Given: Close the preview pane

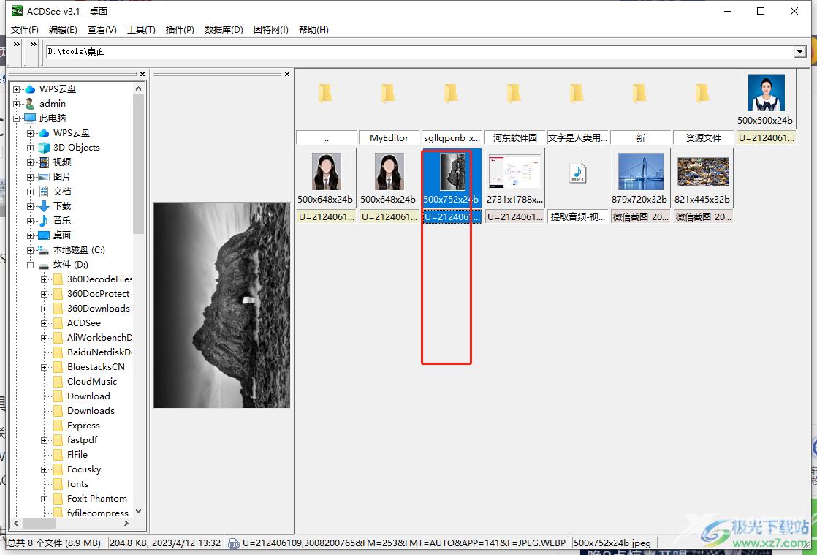Looking at the screenshot, I should point(287,75).
